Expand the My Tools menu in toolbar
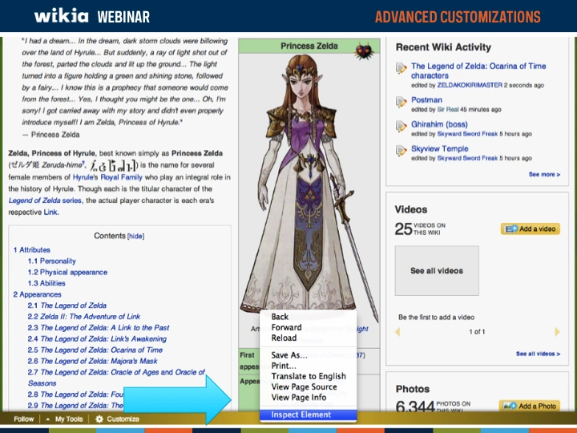This screenshot has width=577, height=433. click(x=68, y=419)
